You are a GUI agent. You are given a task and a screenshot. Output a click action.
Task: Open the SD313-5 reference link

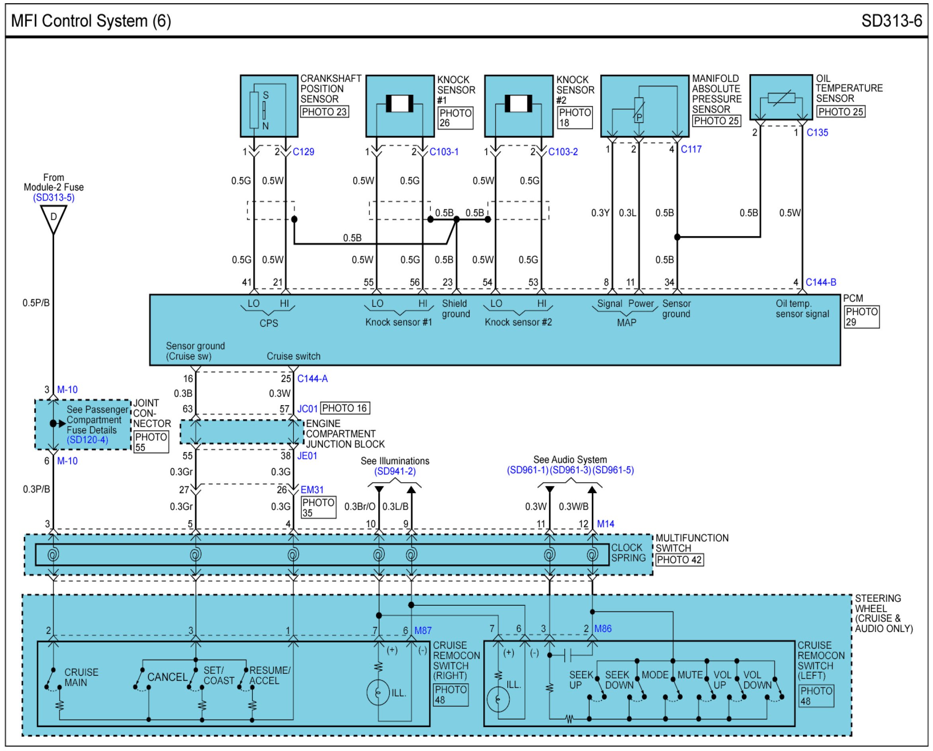pyautogui.click(x=54, y=198)
